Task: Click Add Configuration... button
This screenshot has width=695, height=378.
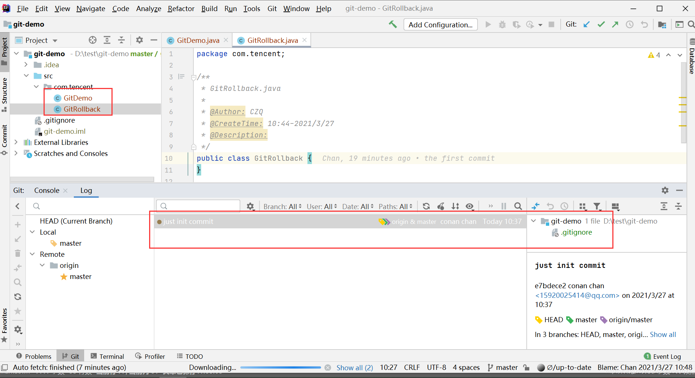Action: [x=440, y=24]
